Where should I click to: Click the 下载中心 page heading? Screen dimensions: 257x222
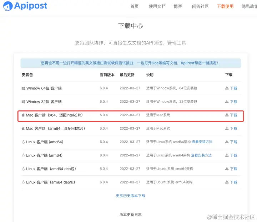pyautogui.click(x=131, y=26)
